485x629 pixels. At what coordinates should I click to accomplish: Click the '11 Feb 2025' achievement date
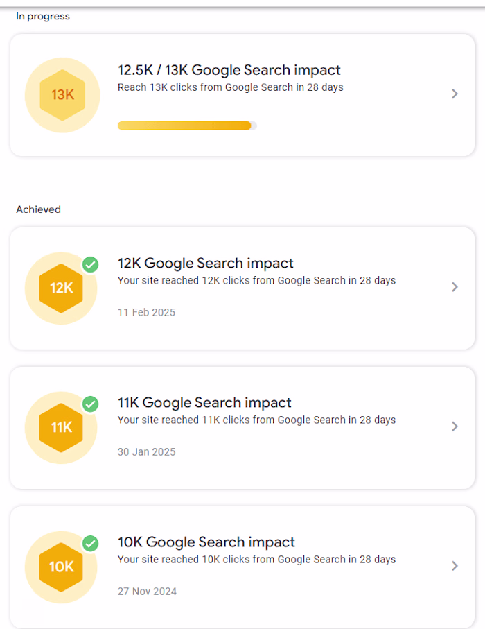146,313
